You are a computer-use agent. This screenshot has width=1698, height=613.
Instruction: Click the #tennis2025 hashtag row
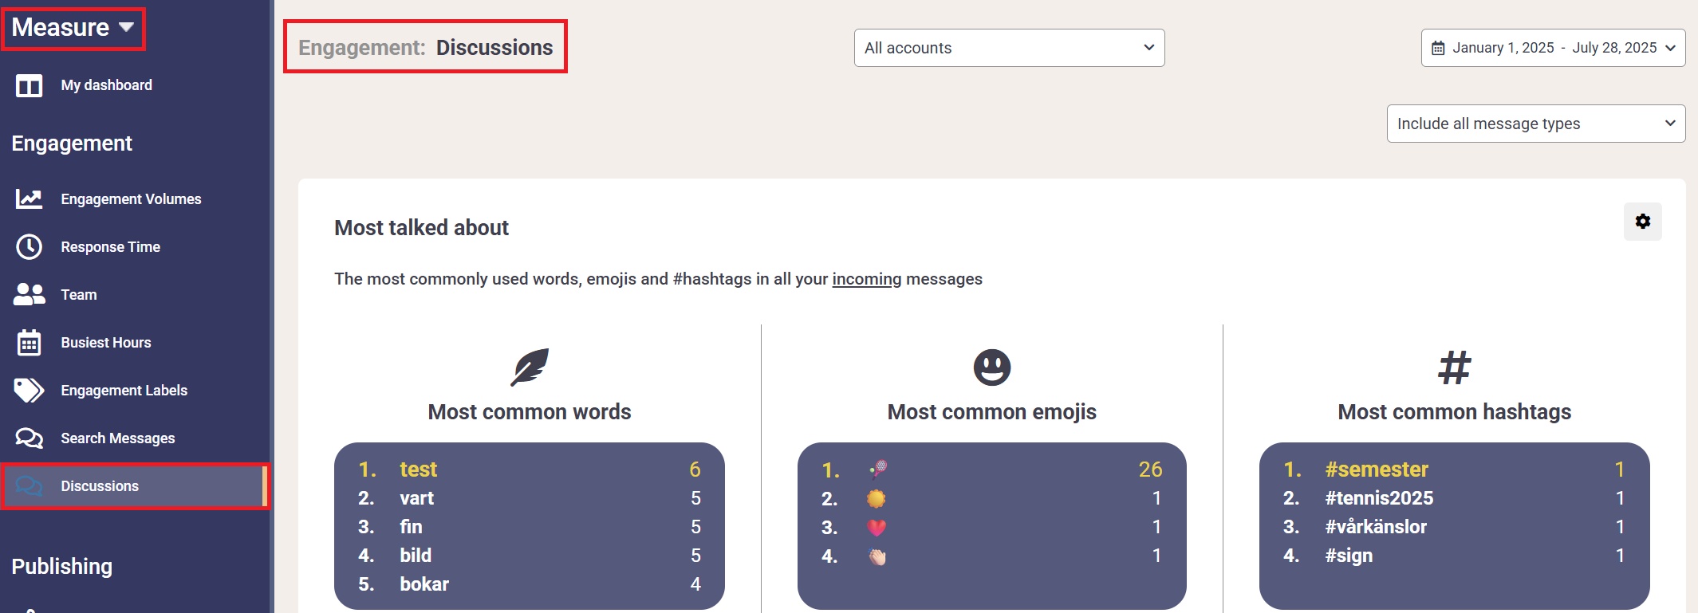(x=1454, y=498)
